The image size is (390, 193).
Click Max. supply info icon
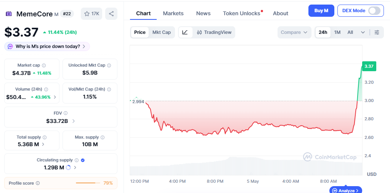pos(103,137)
